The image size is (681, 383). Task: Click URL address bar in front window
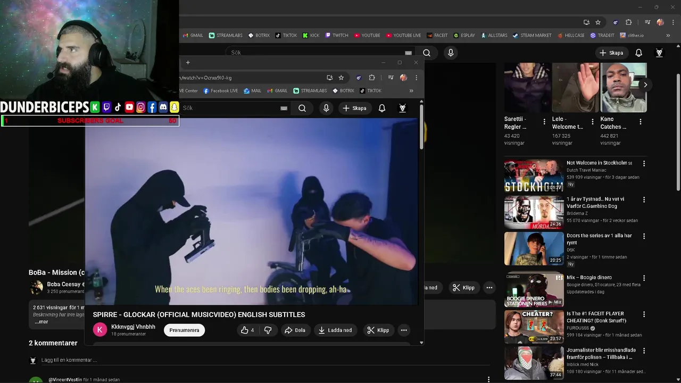[x=250, y=78]
